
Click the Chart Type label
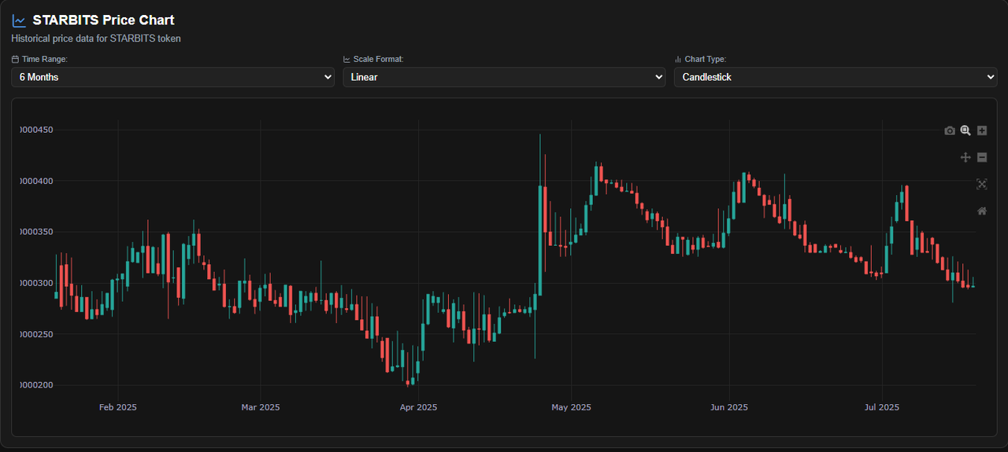706,59
